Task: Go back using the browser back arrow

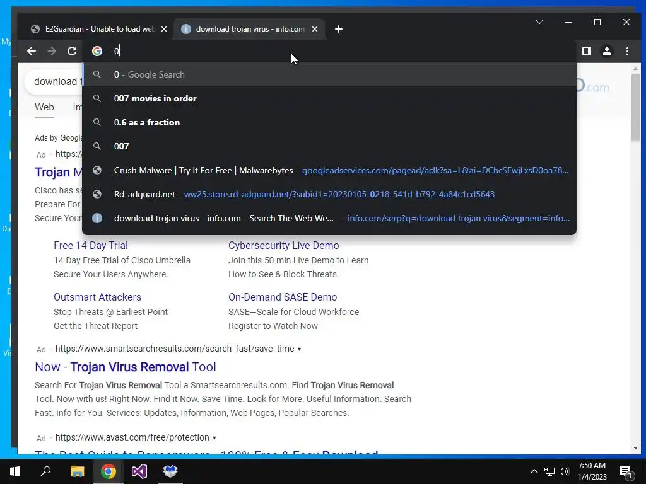Action: [32, 51]
